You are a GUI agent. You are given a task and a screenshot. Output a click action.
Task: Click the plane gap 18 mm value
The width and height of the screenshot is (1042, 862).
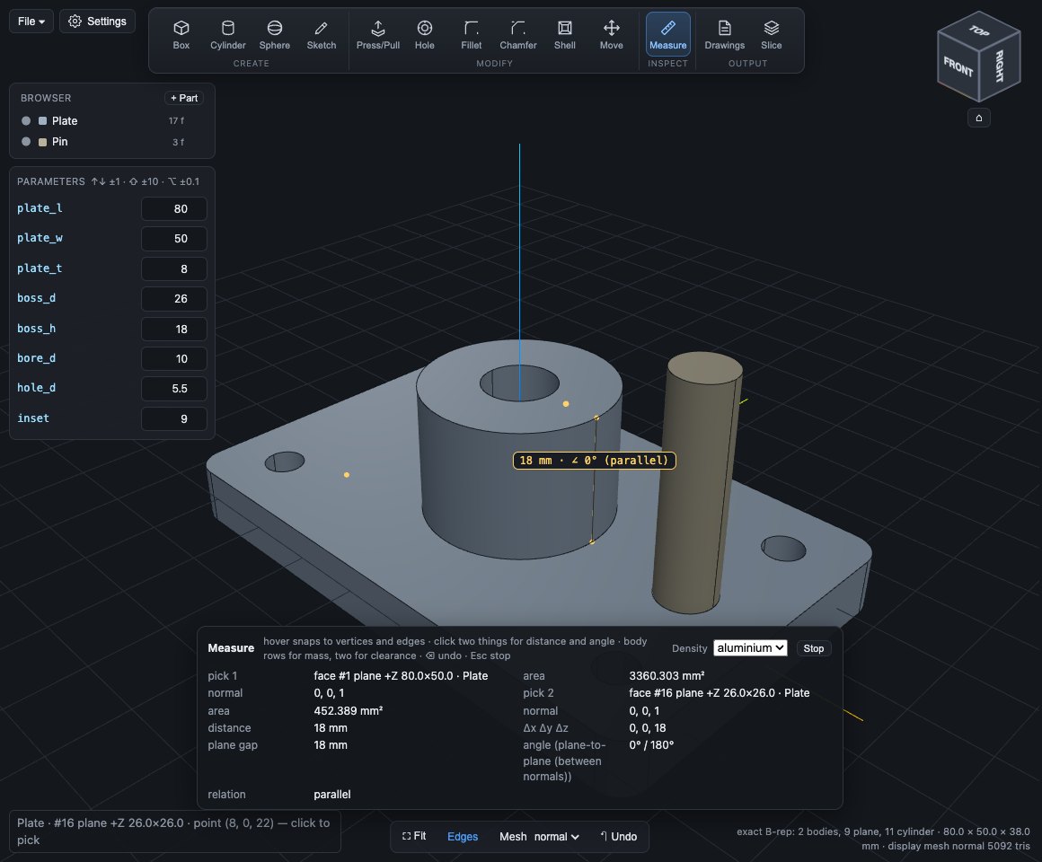pos(331,745)
